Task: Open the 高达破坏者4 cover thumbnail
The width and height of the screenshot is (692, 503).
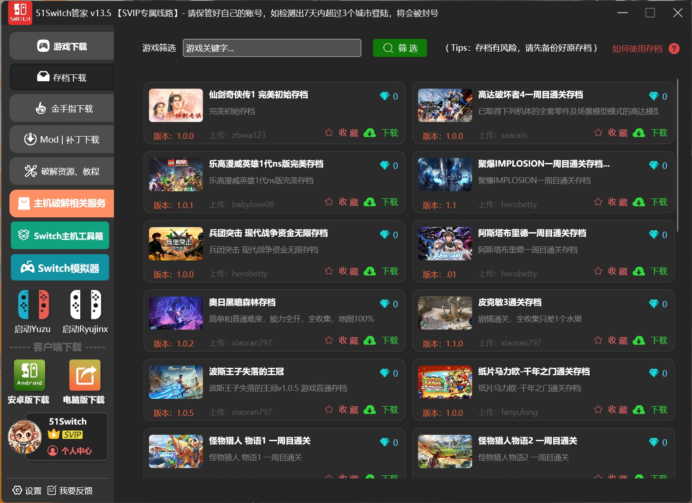Action: (445, 105)
